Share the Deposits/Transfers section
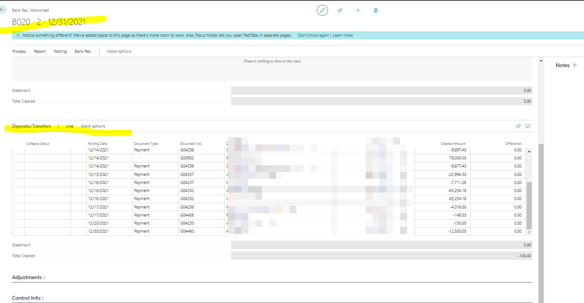584x303 pixels. point(518,126)
